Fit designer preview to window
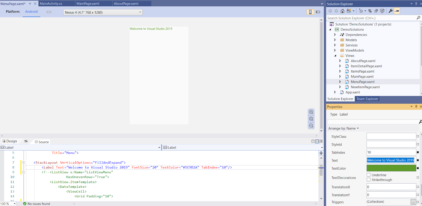Image resolution: width=422 pixels, height=206 pixels. click(x=311, y=119)
